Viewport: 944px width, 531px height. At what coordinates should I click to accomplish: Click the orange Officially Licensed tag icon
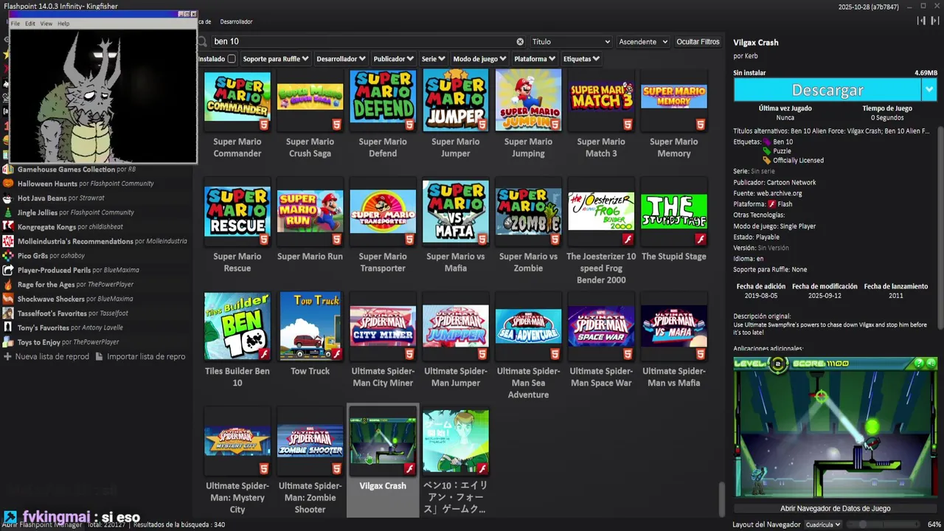766,160
